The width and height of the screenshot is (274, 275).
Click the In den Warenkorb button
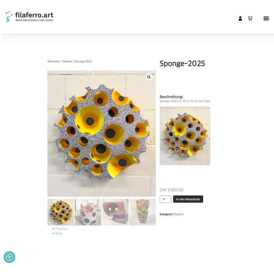pos(188,199)
